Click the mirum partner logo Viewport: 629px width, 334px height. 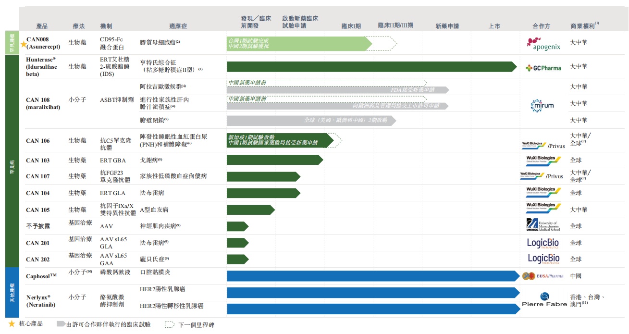pyautogui.click(x=542, y=106)
